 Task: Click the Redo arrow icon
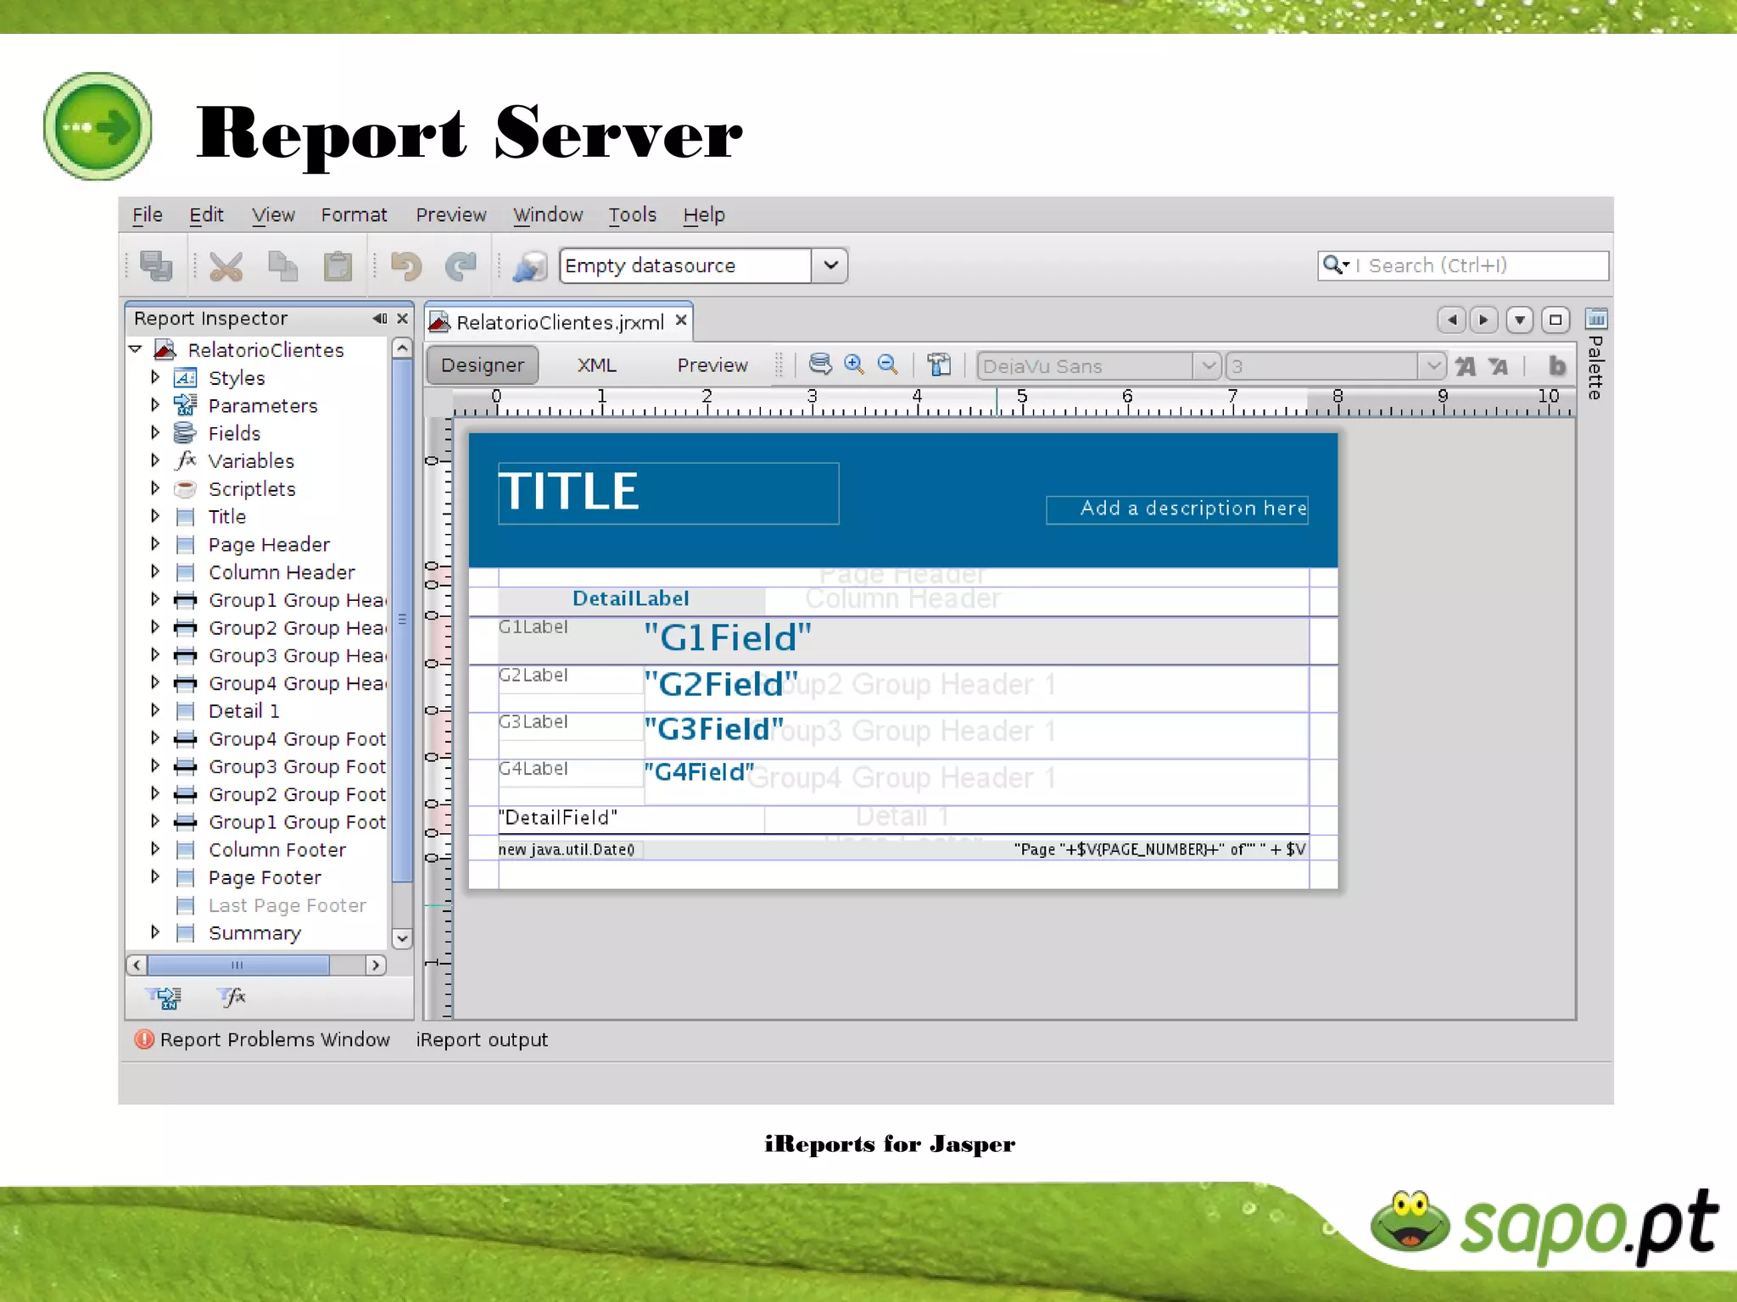461,266
